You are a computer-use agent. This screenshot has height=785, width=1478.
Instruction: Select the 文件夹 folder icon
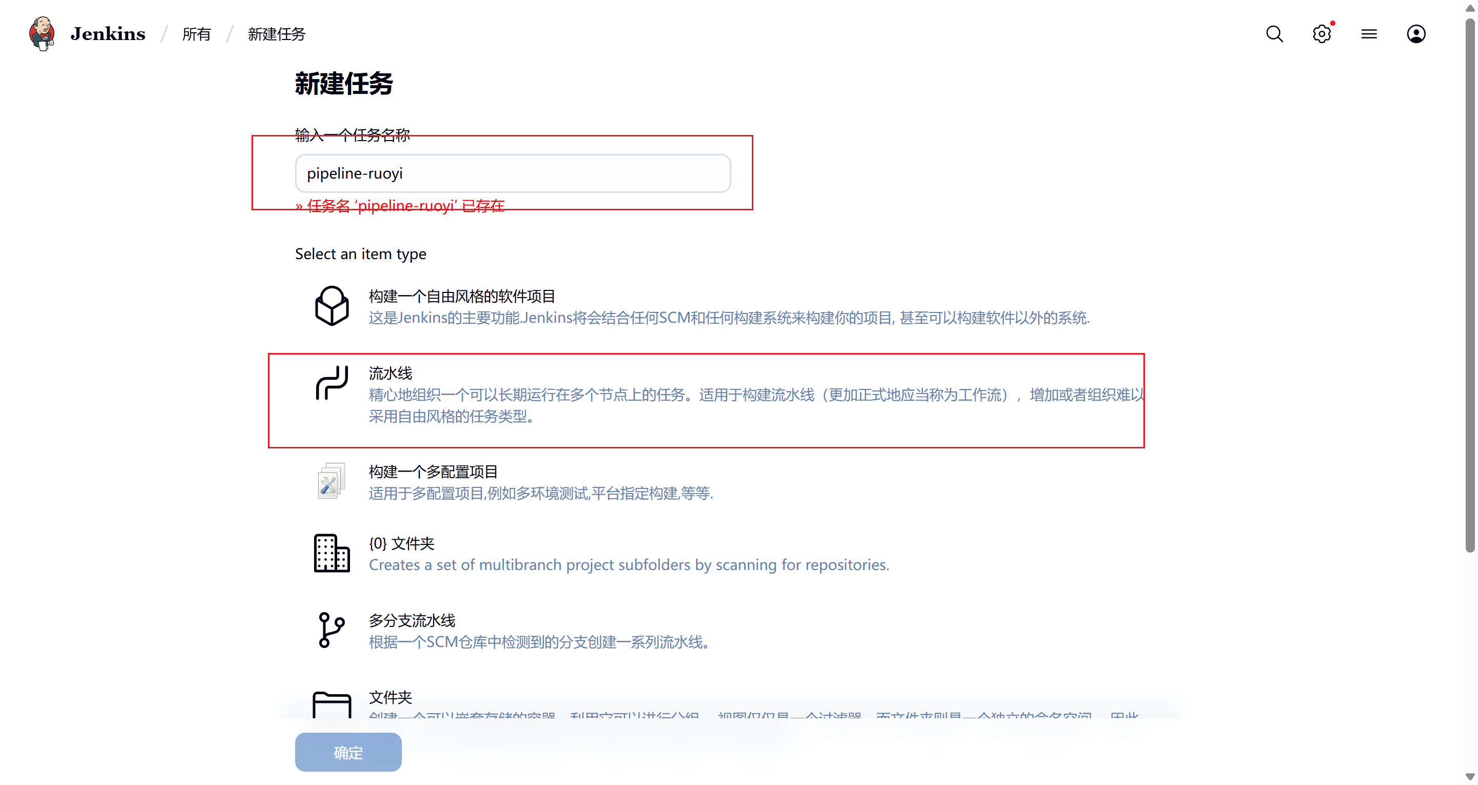tap(332, 704)
